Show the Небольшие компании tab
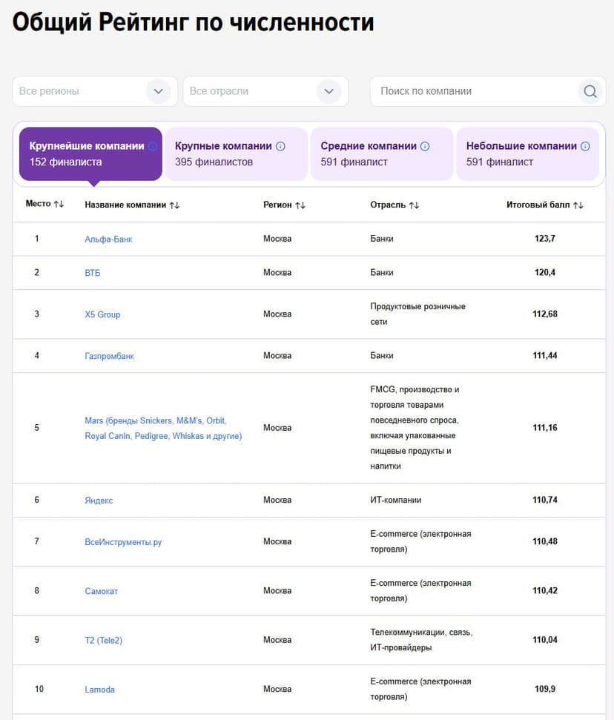 click(x=526, y=153)
